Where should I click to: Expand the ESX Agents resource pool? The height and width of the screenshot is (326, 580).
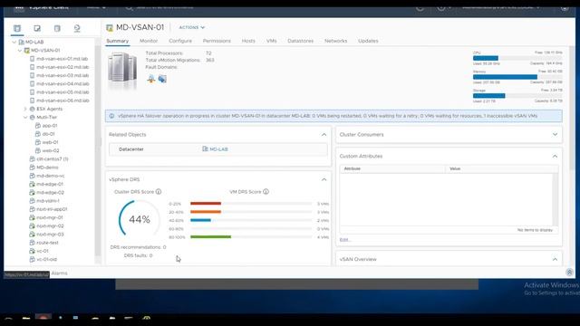click(x=25, y=109)
